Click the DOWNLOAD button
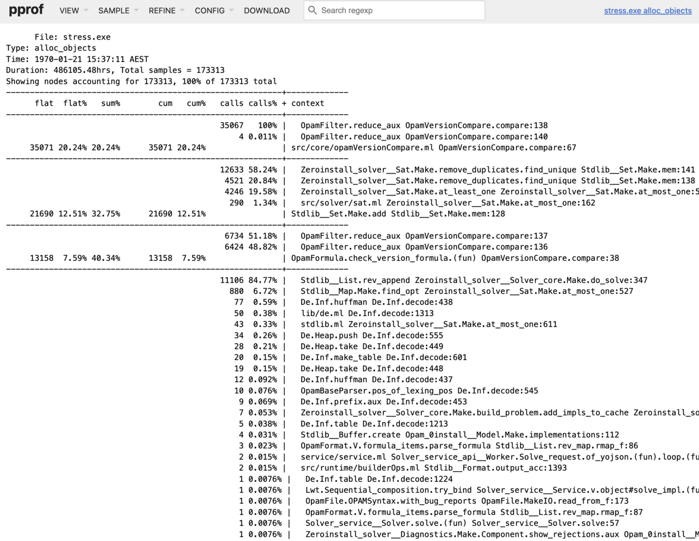 click(266, 11)
